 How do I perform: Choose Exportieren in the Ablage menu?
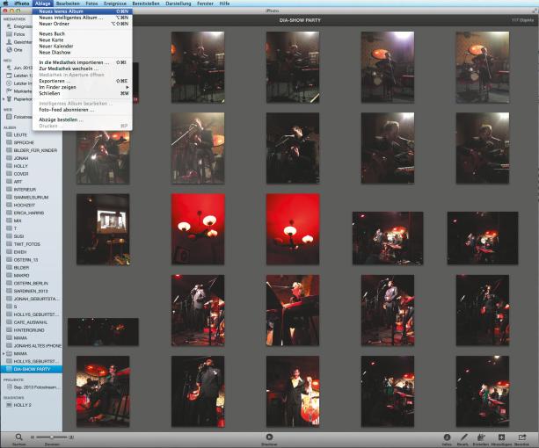tap(82, 81)
